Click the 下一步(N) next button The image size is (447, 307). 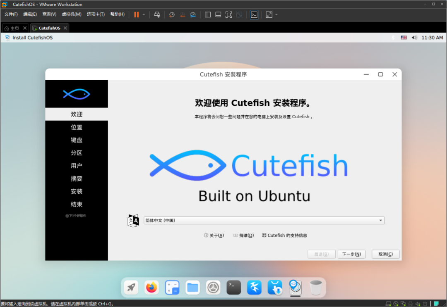point(351,254)
